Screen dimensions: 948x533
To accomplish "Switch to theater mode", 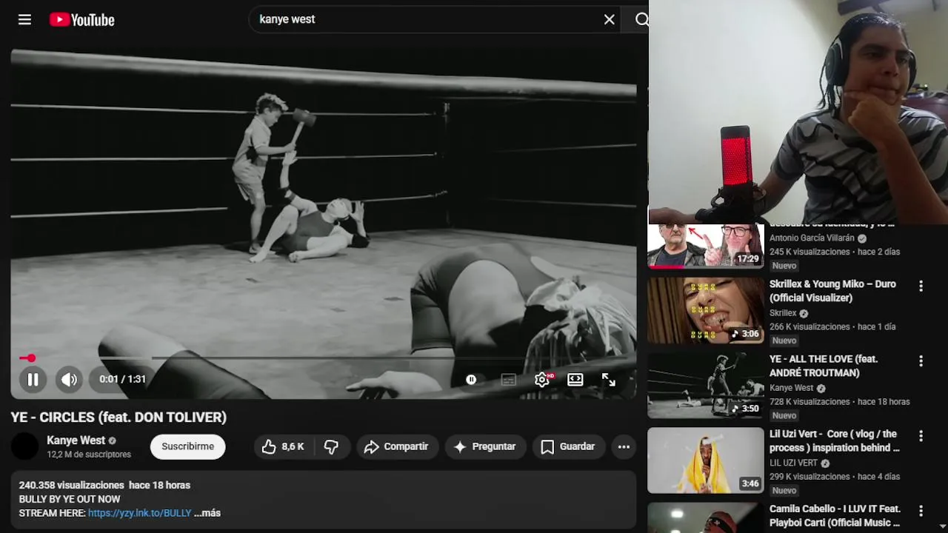I will (x=575, y=380).
